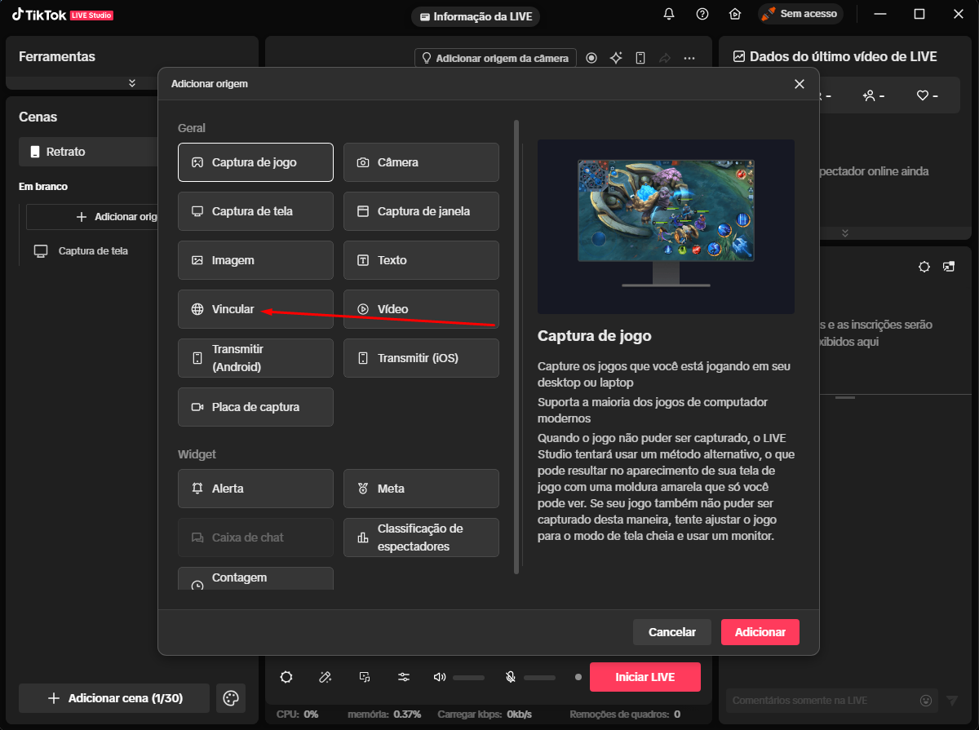
Task: Click the game capture preview thumbnail
Action: coord(666,227)
